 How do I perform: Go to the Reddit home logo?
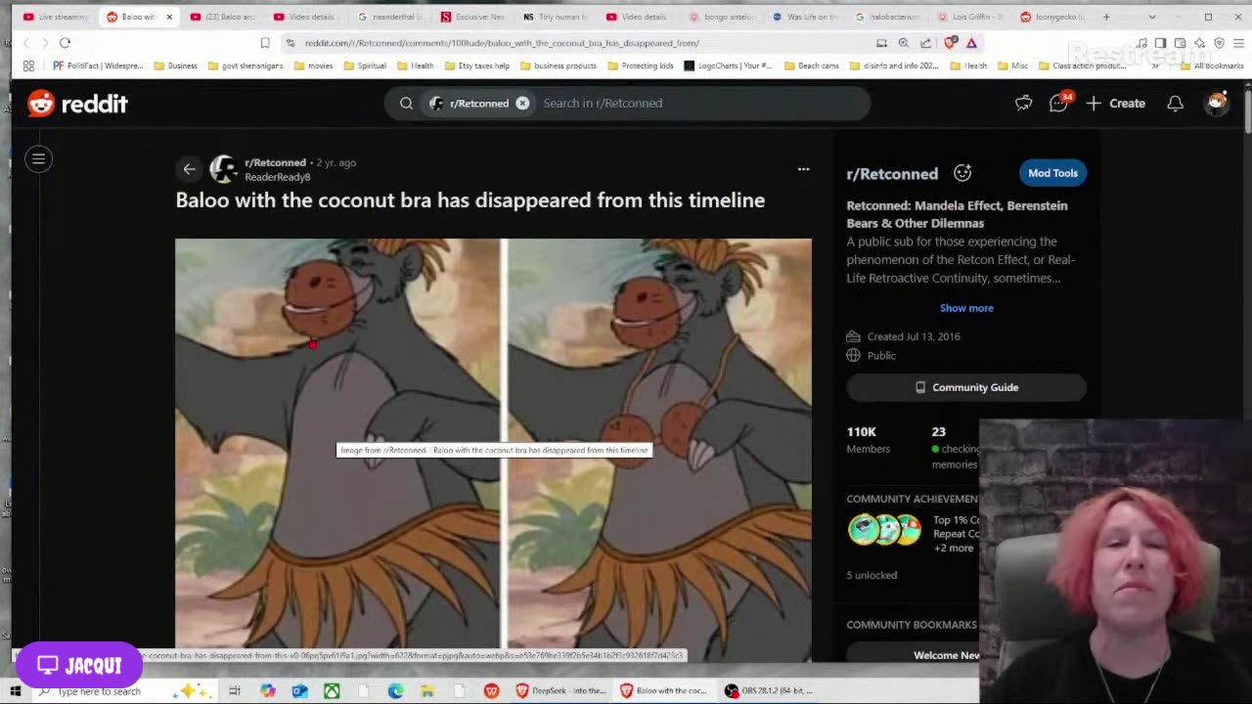click(x=77, y=103)
